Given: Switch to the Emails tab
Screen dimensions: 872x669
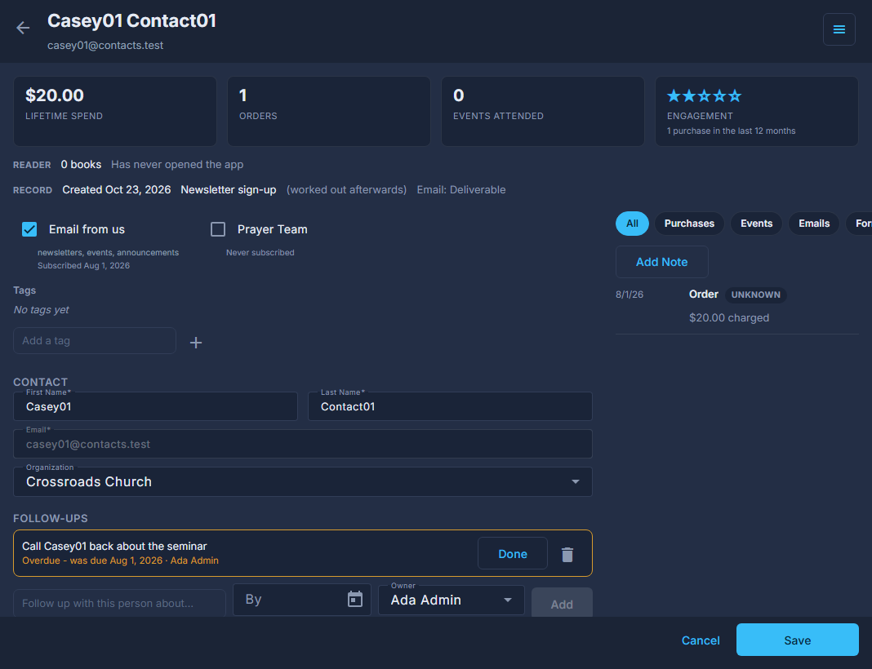Looking at the screenshot, I should [x=814, y=224].
